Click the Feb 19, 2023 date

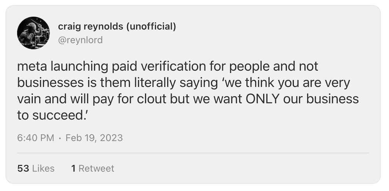click(x=94, y=138)
